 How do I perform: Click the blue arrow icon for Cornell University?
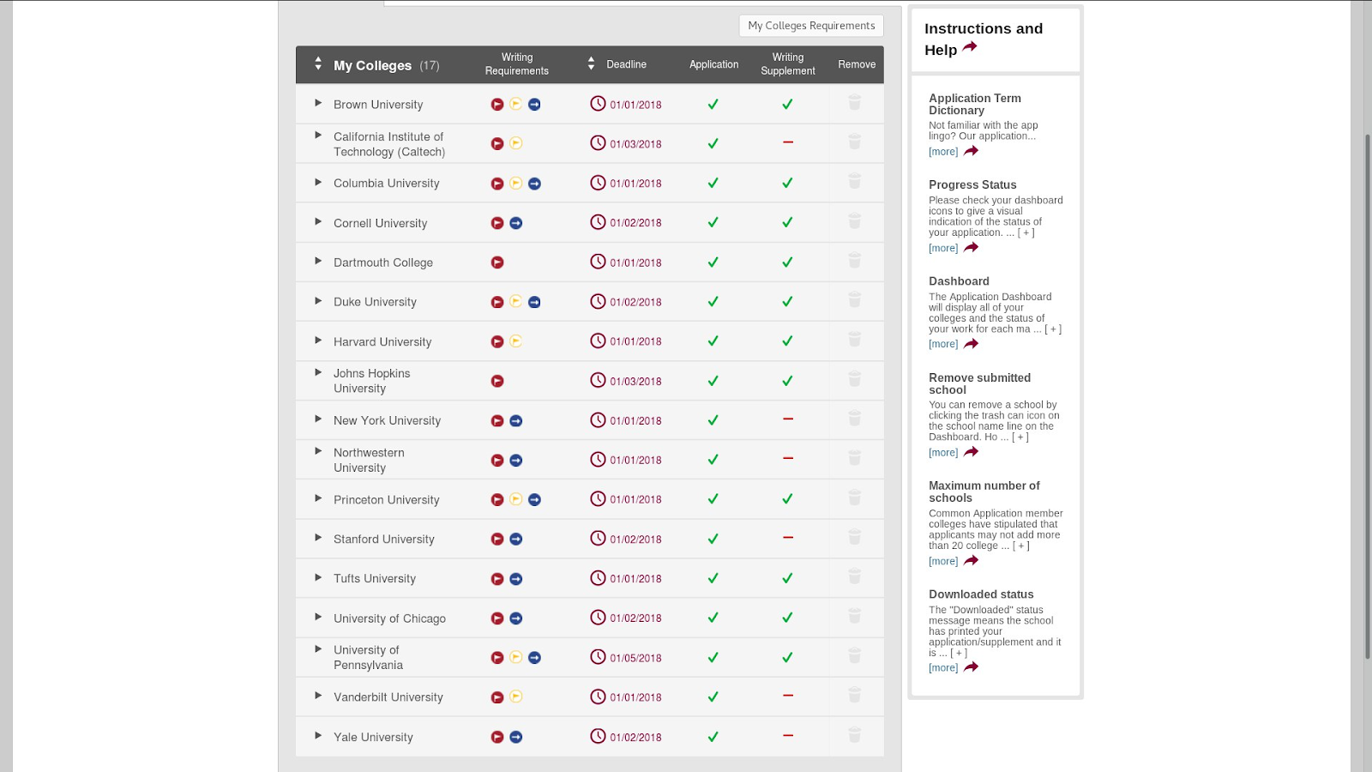click(516, 223)
